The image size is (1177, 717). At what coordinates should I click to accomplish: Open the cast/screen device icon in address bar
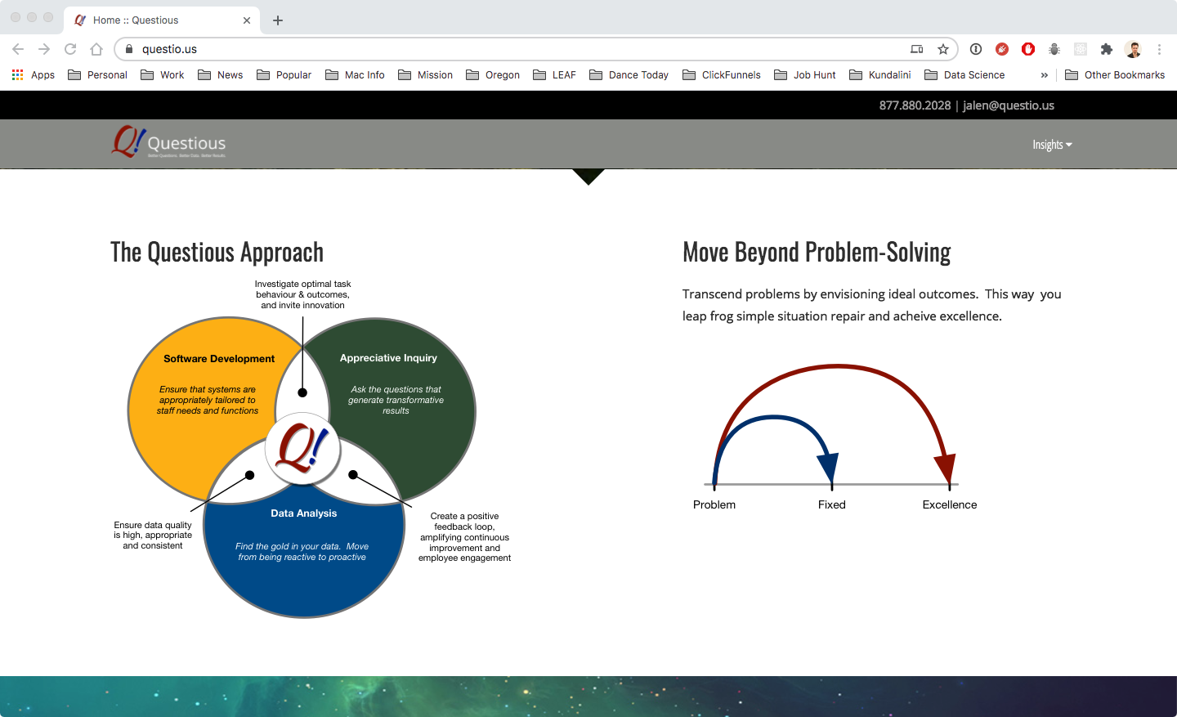pyautogui.click(x=917, y=49)
